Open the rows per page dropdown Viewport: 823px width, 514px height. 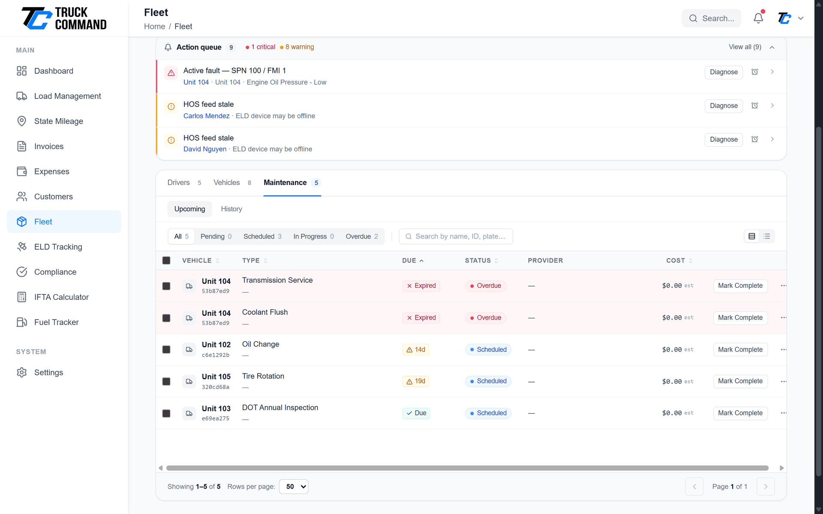coord(294,487)
